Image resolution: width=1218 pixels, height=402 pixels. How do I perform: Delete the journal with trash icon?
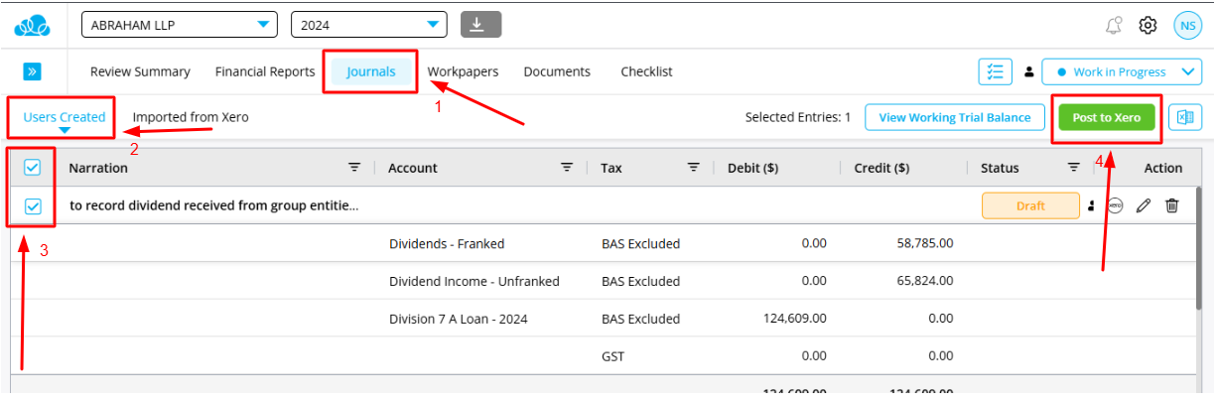click(x=1172, y=205)
